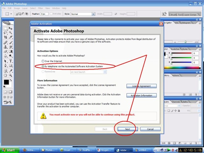Click the Navigator zoom slider
The height and width of the screenshot is (153, 204).
[x=185, y=42]
